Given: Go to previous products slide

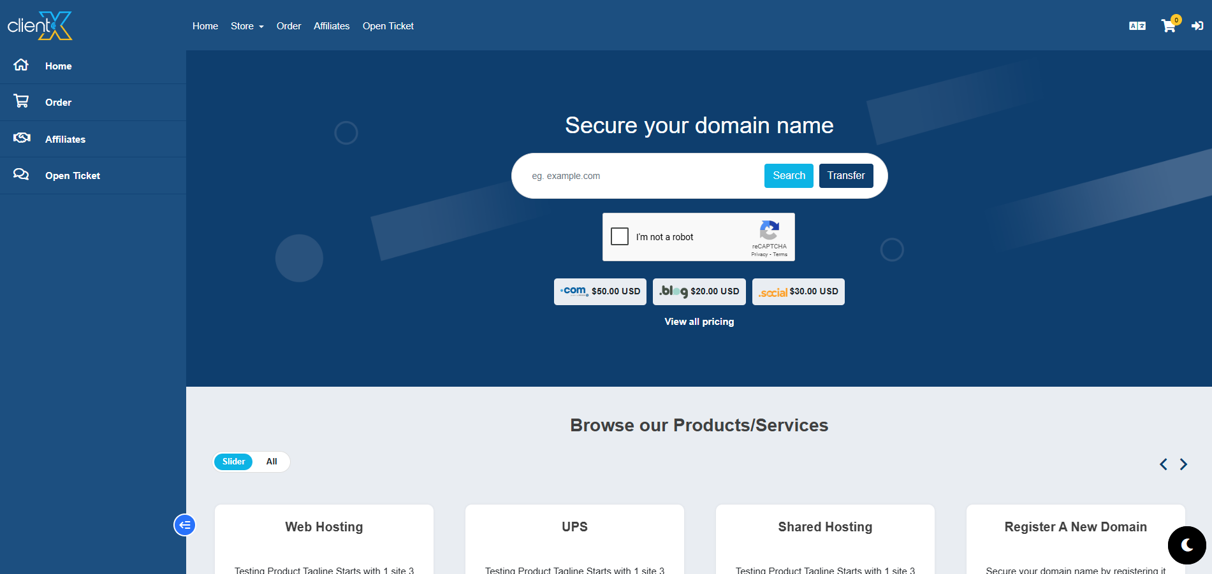Looking at the screenshot, I should pos(1163,464).
